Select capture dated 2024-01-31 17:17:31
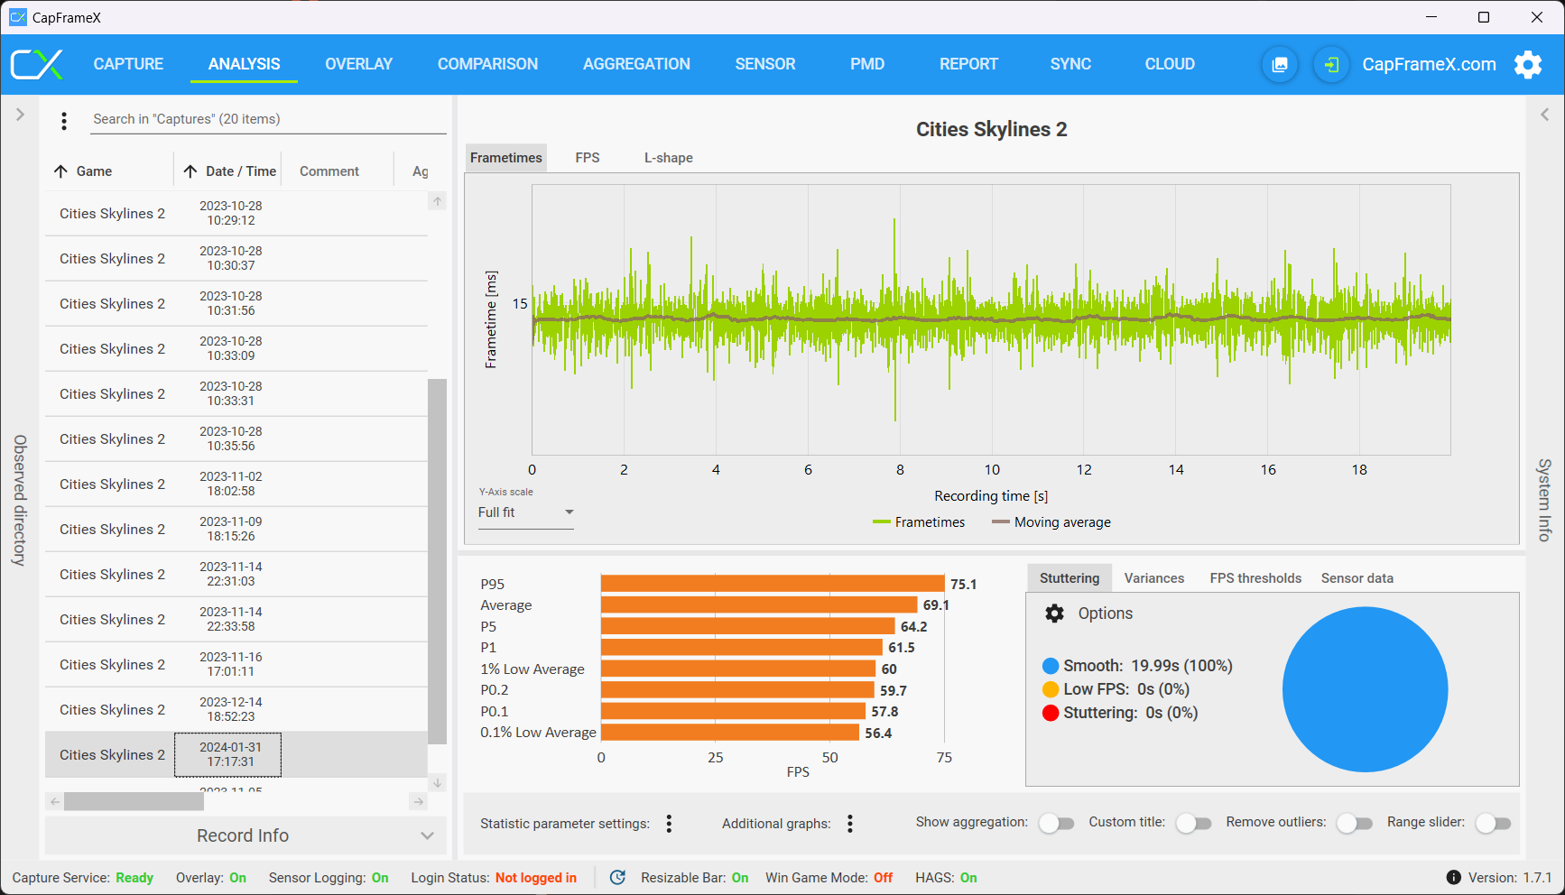The image size is (1565, 895). (236, 755)
